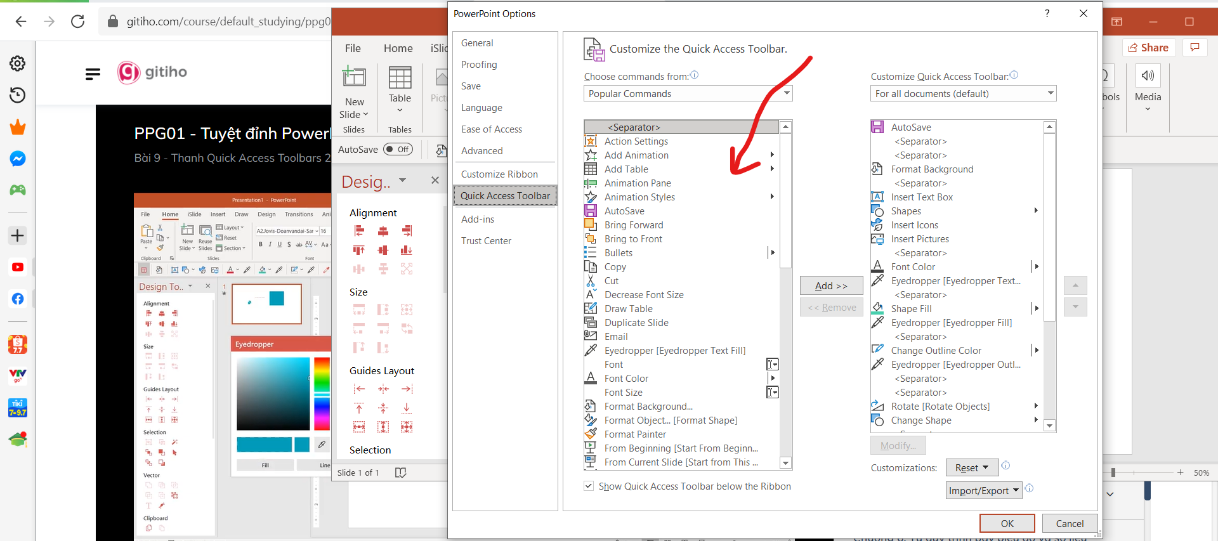Viewport: 1218px width, 541px height.
Task: Open the File tab in PowerPoint
Action: pyautogui.click(x=353, y=48)
